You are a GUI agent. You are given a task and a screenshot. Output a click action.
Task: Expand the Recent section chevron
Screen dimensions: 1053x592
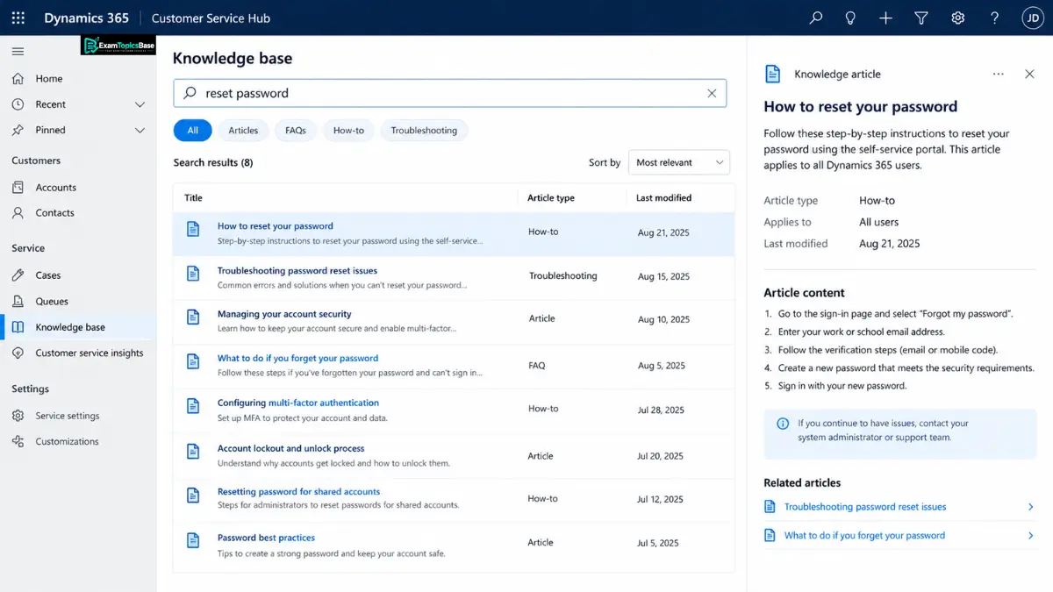pos(140,104)
